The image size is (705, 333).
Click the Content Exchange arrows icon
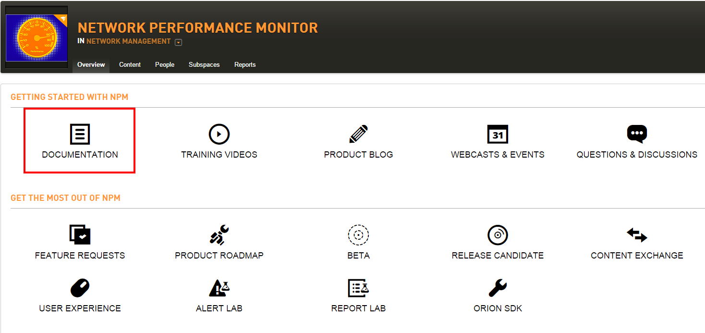click(637, 235)
